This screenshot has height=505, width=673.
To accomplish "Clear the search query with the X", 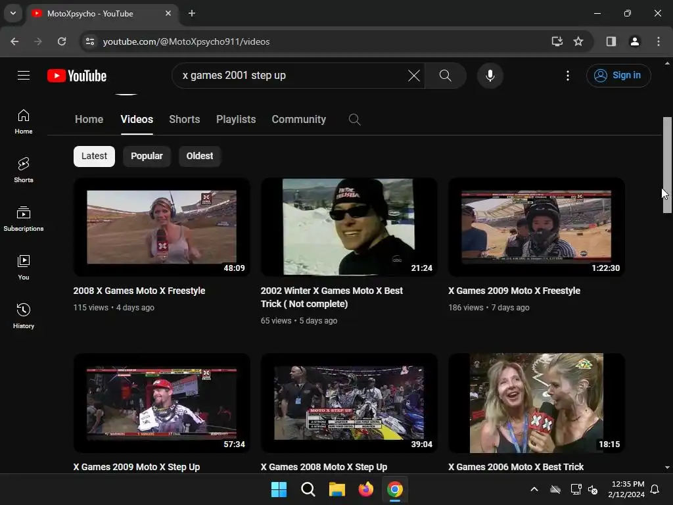I will tap(414, 76).
